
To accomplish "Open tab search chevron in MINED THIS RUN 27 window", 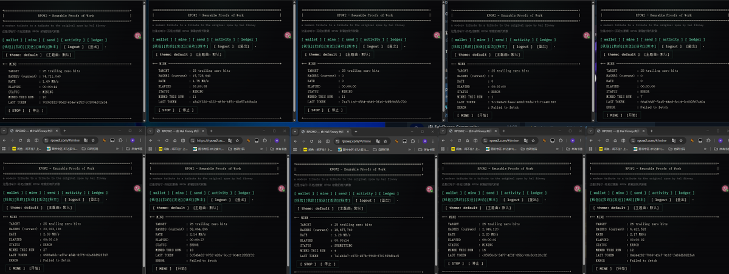I will 4,131.
